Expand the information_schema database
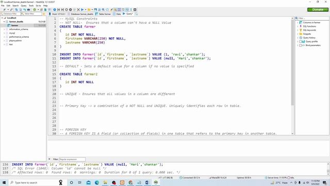The image size is (330, 186). (4, 29)
